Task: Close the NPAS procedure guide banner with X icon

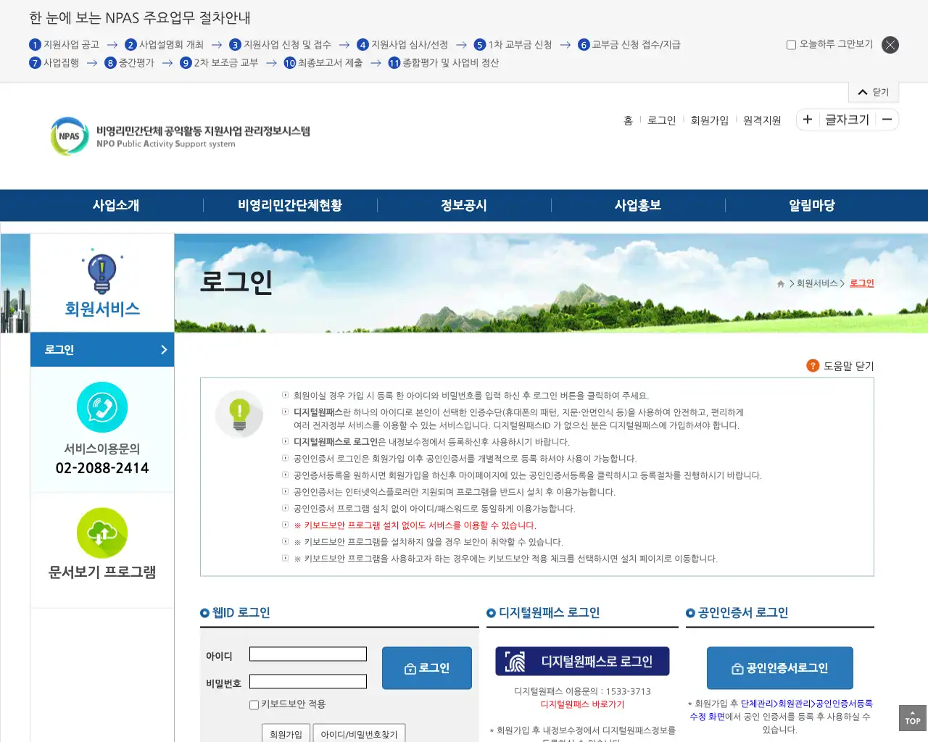Action: point(890,45)
